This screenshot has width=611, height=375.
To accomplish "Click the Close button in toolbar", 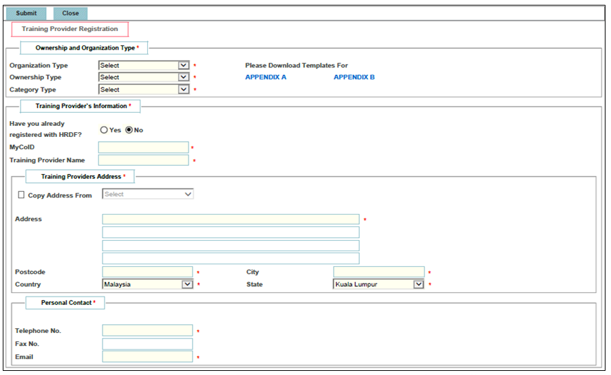I will coord(71,13).
